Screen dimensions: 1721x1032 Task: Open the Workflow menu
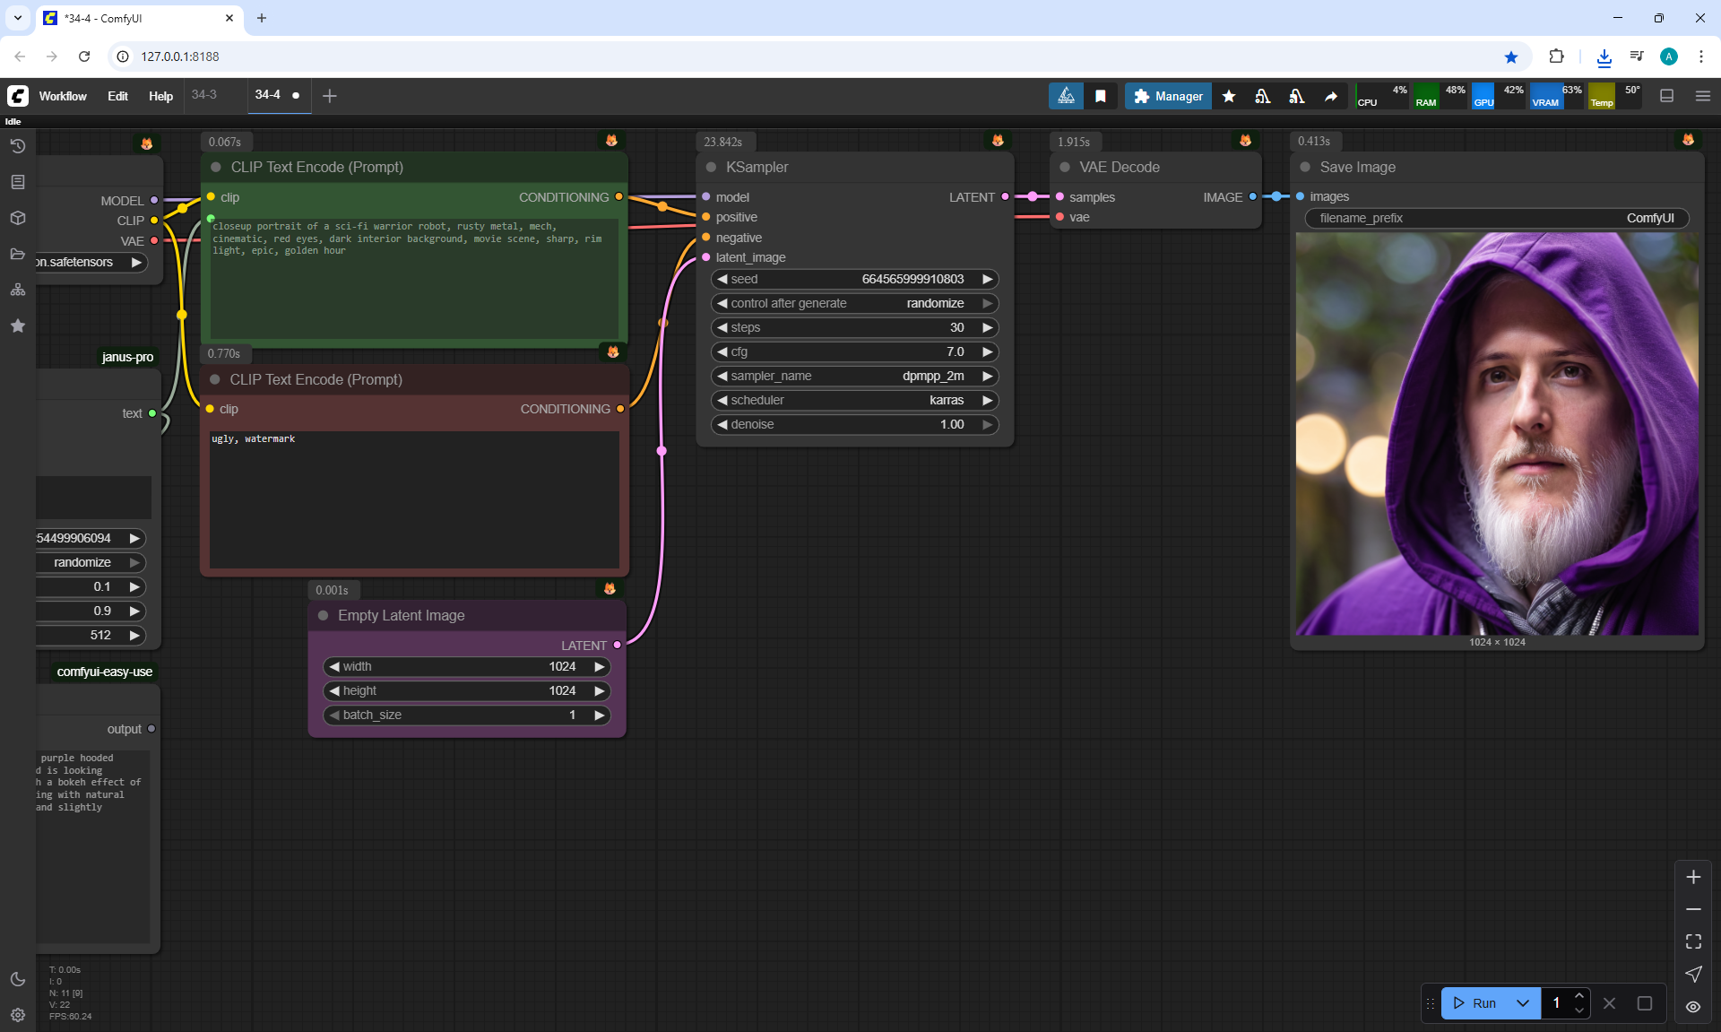[63, 96]
